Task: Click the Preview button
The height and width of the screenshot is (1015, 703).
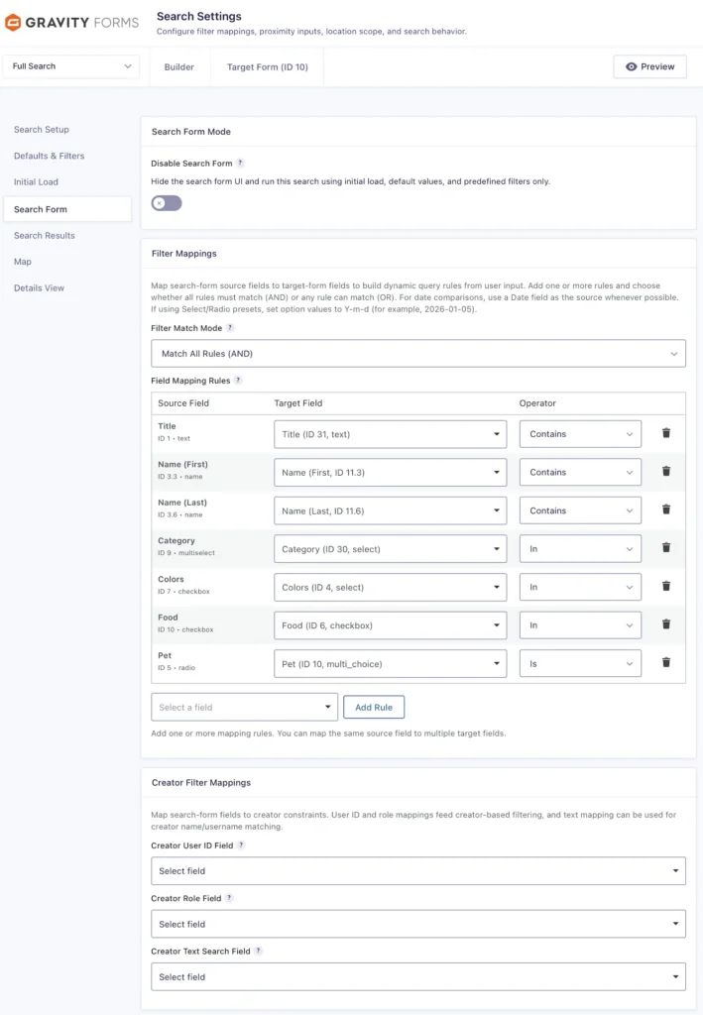Action: [x=649, y=66]
